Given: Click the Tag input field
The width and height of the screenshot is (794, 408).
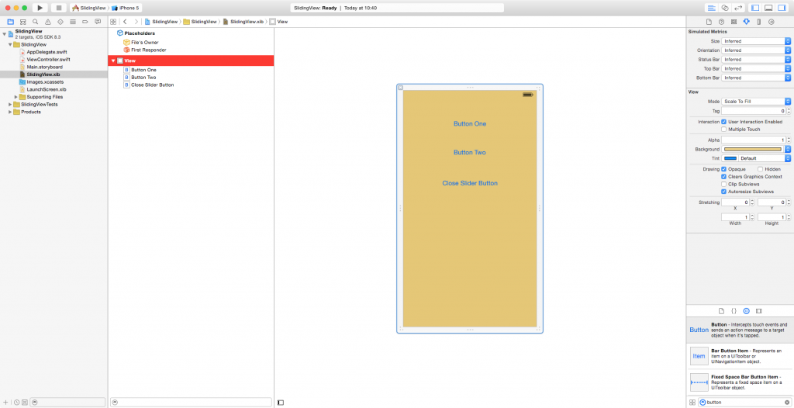Looking at the screenshot, I should coord(753,110).
